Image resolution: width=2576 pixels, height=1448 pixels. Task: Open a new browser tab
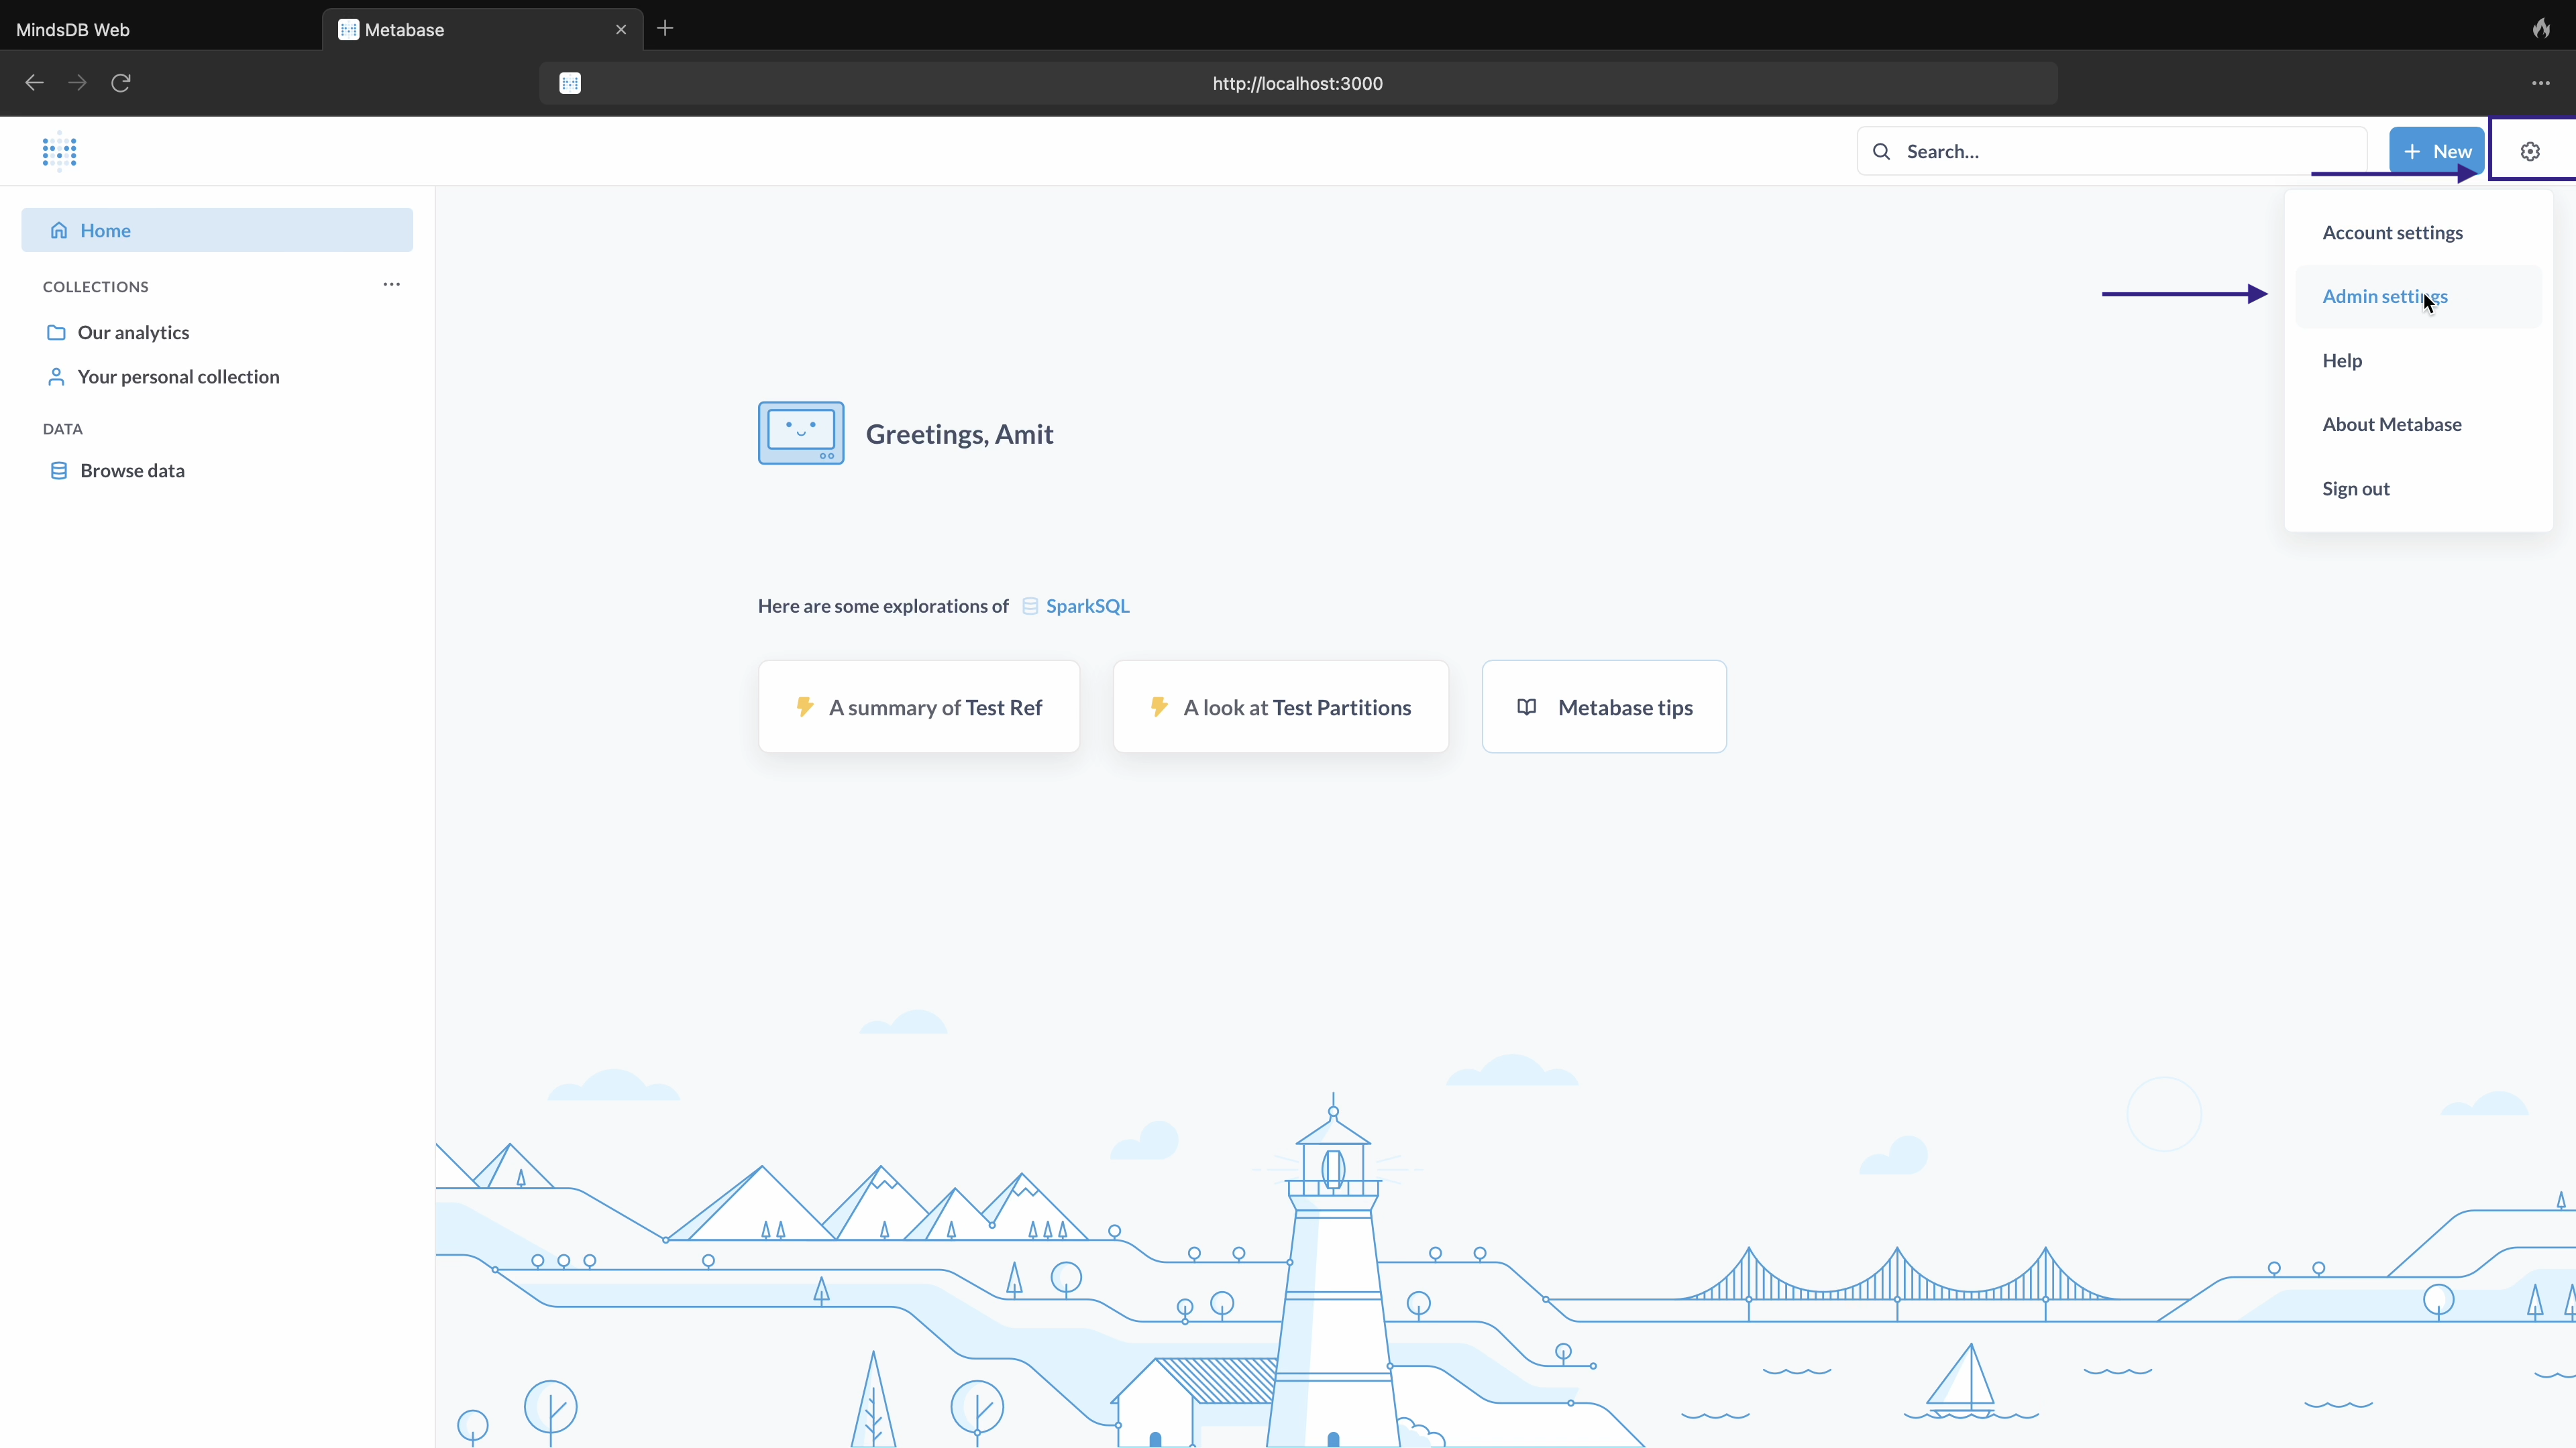click(665, 29)
